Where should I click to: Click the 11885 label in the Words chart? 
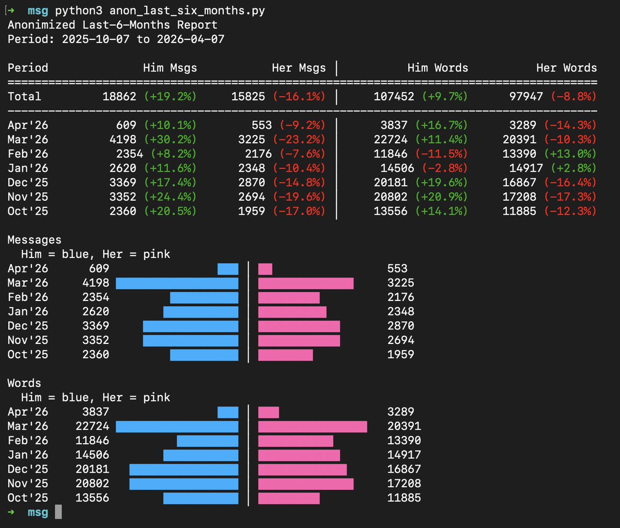[404, 498]
